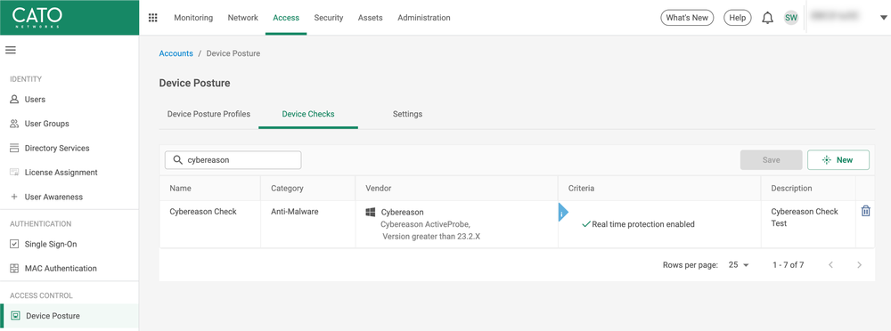
Task: Click the Name column header
Action: [x=181, y=189]
